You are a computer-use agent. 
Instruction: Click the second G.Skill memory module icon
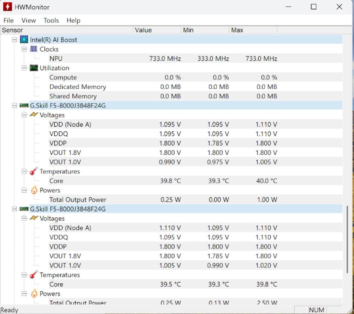click(24, 209)
